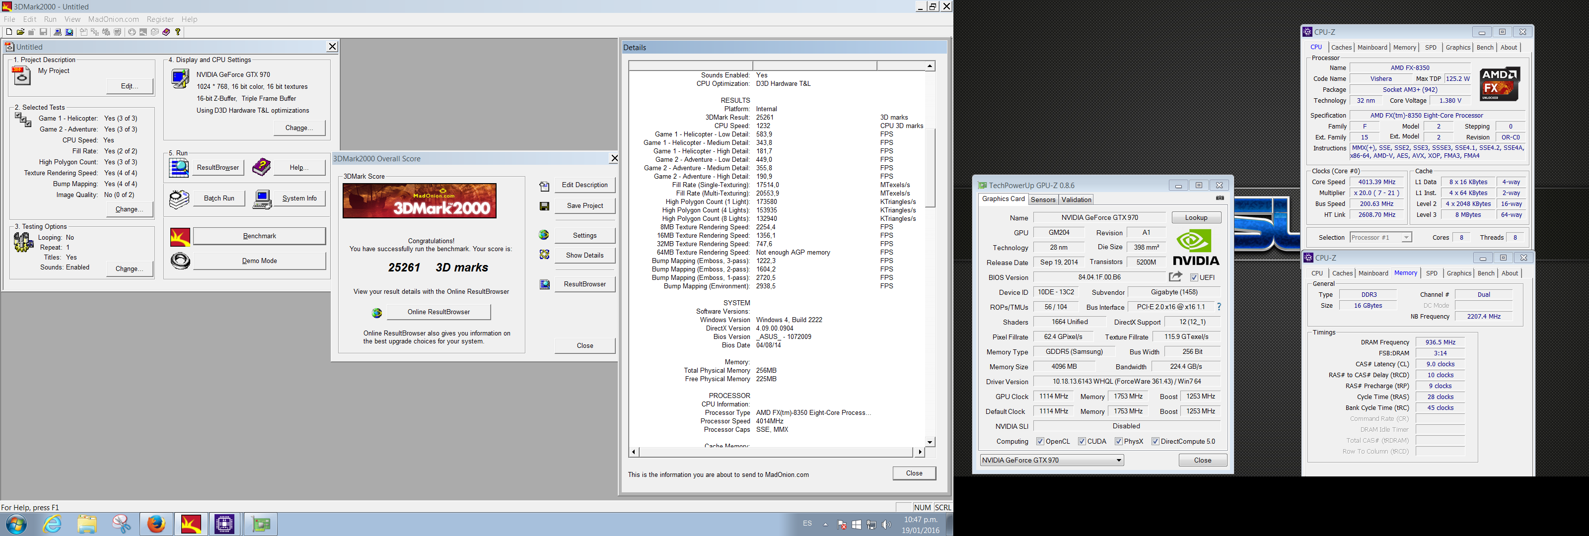Click the GPU-Z BIOS share arrow icon

tap(1176, 277)
